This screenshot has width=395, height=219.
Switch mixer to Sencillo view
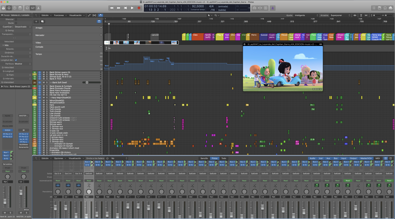pyautogui.click(x=204, y=158)
